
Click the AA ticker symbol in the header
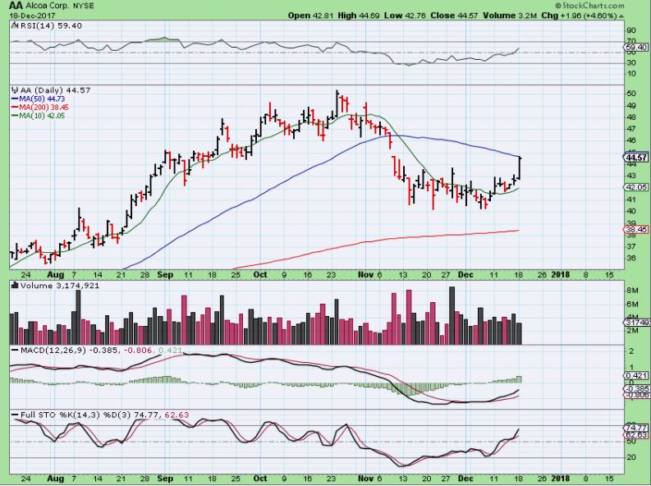pos(16,6)
